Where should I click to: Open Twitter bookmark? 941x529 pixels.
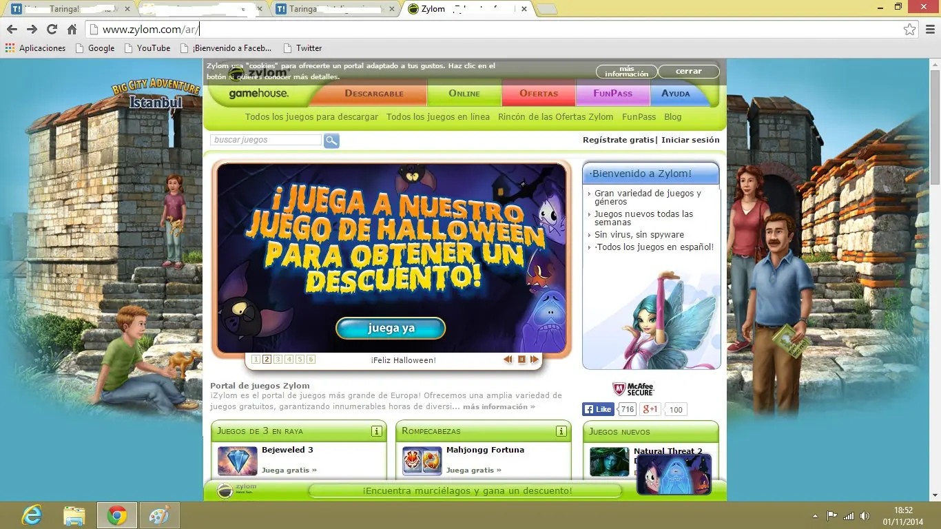(x=303, y=48)
